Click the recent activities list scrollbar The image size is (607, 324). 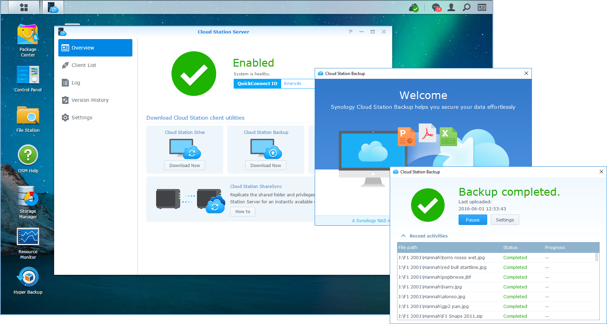tap(597, 257)
